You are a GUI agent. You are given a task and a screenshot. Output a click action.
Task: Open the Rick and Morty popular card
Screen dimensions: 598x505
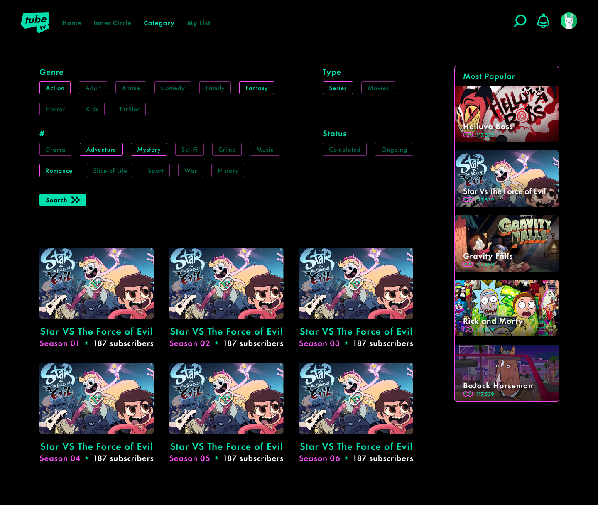tap(507, 308)
